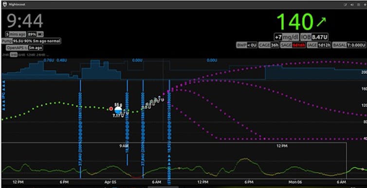Select the 6HR time range tab

pos(22,55)
